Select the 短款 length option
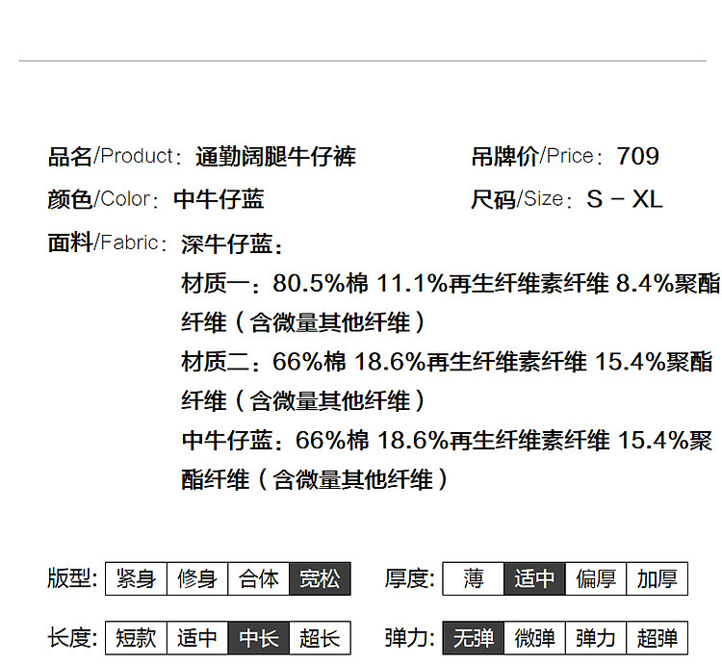The image size is (722, 664). click(136, 637)
